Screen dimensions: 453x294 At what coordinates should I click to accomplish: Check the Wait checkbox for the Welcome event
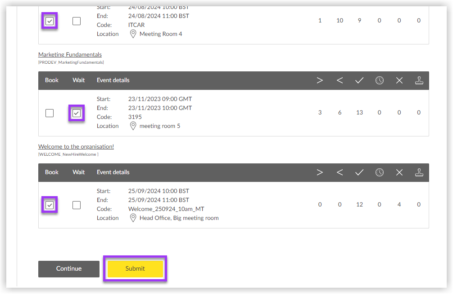point(76,204)
